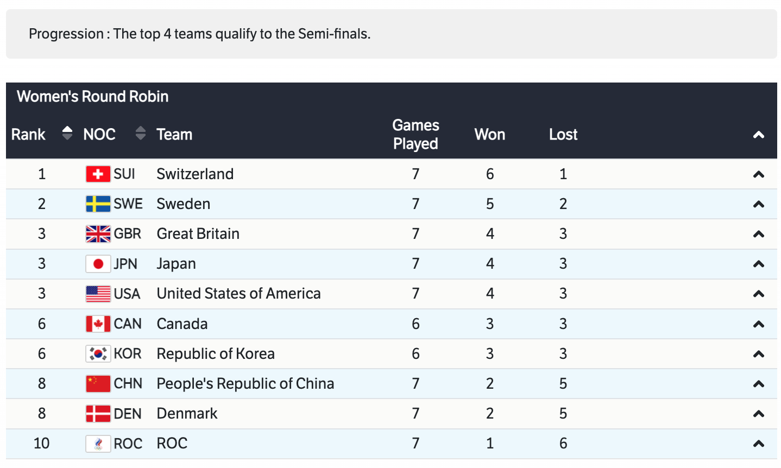This screenshot has width=781, height=468.
Task: Click the Won column header
Action: pos(490,135)
